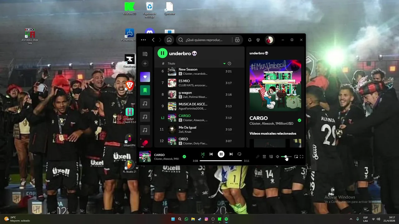Screen dimensions: 399x224
Task: Select KickTalk (1) desktop icon
Action: (130, 9)
